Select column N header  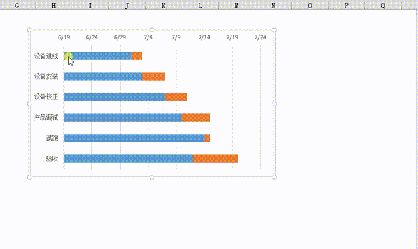pyautogui.click(x=273, y=5)
